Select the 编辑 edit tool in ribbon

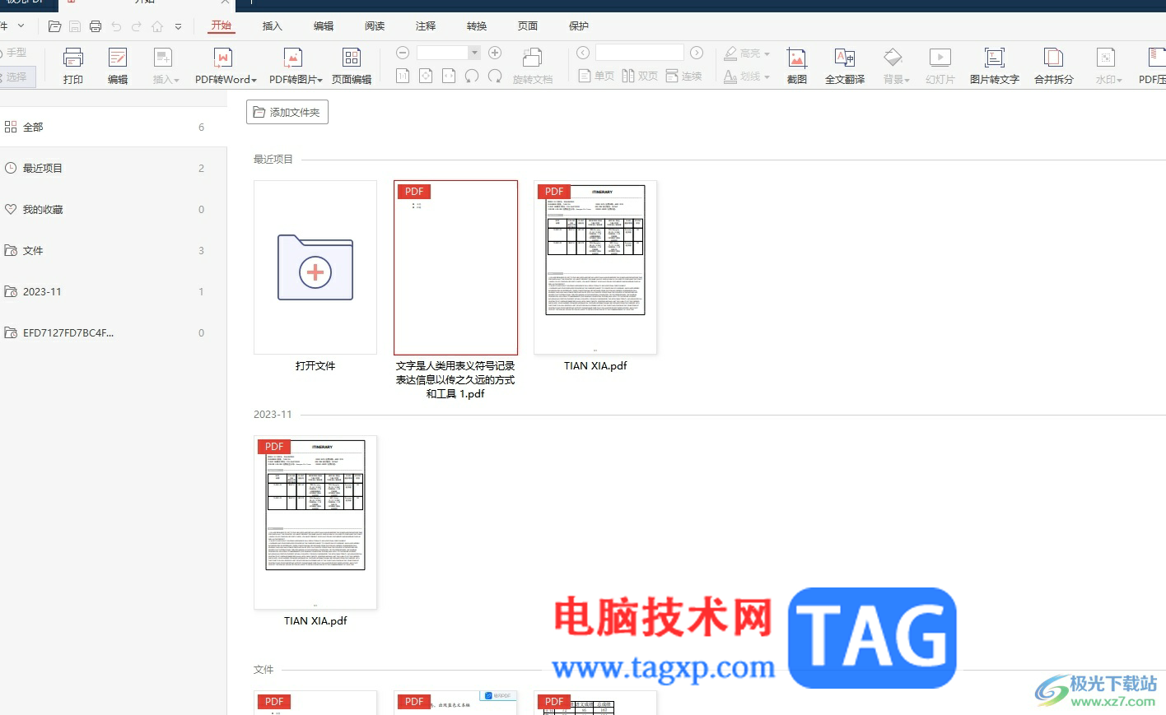pyautogui.click(x=118, y=66)
